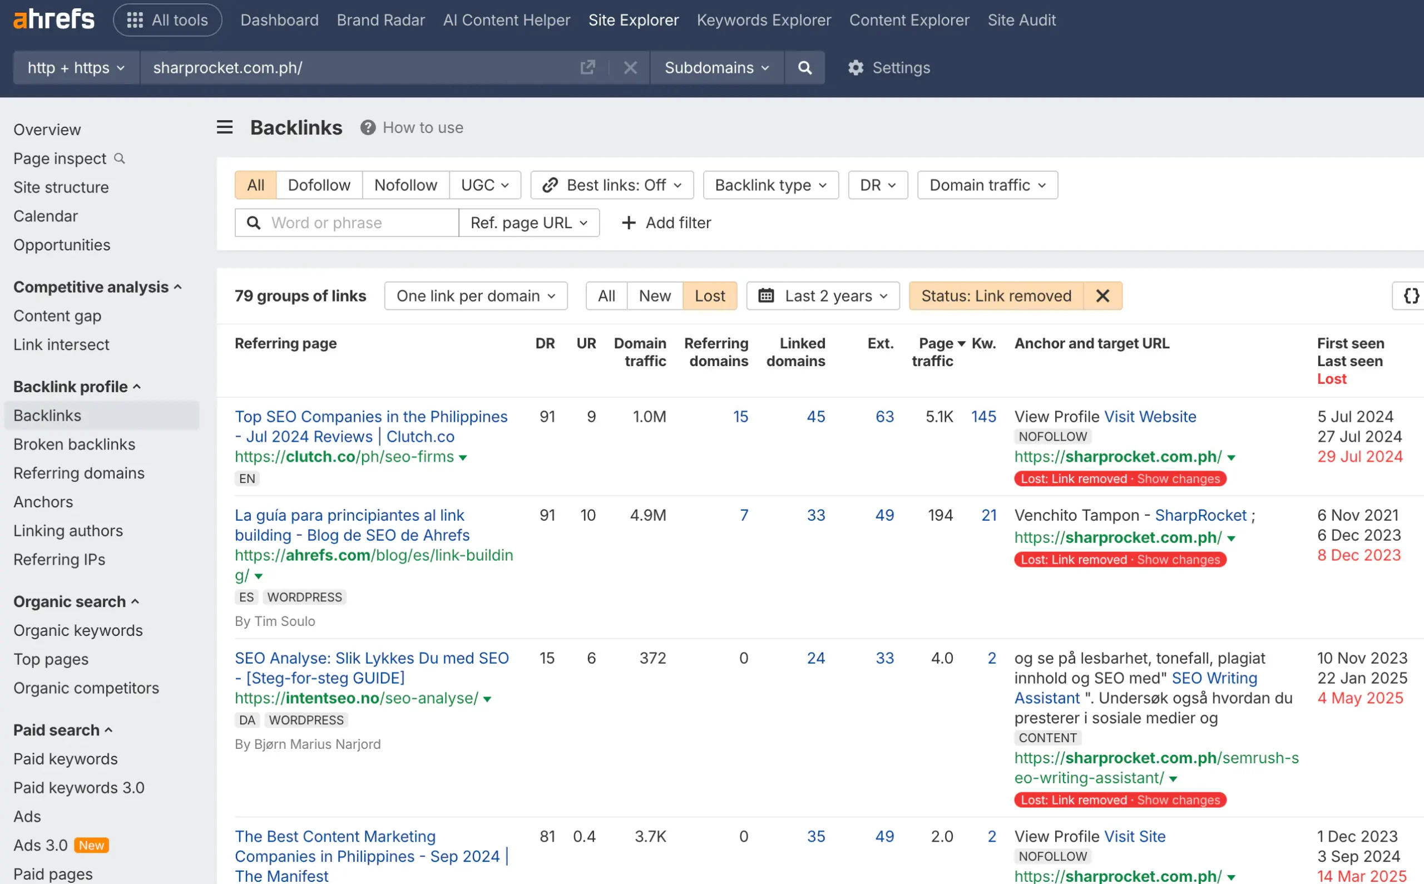The width and height of the screenshot is (1424, 884).
Task: Click the hamburger icon beside Backlinks title
Action: point(225,127)
